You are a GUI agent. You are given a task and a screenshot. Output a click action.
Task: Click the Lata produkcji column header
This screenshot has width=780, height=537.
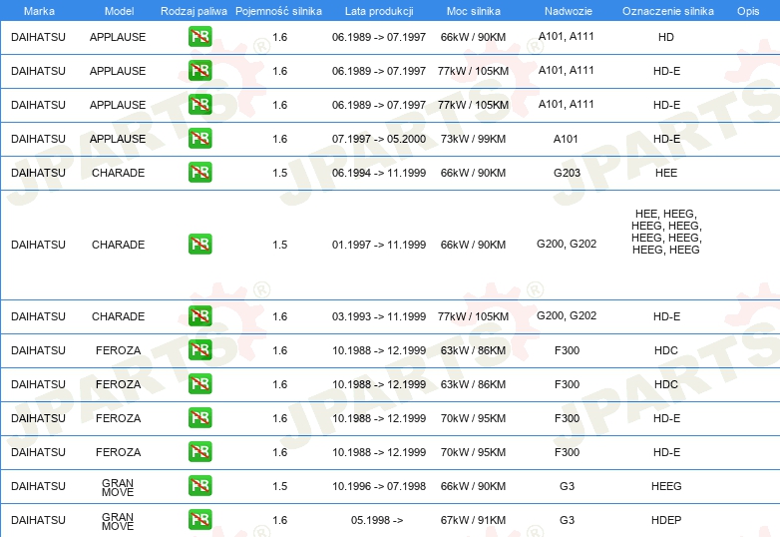coord(379,11)
